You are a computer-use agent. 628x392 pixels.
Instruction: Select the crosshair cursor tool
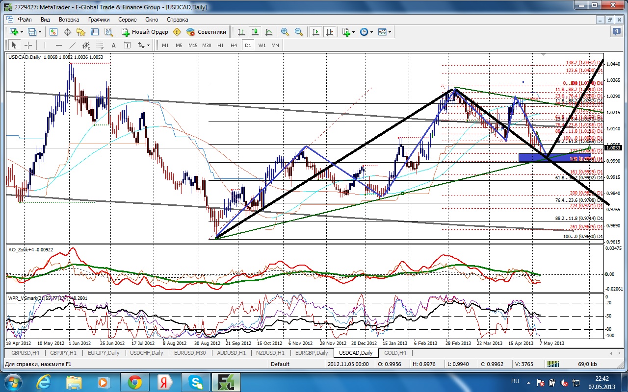[x=28, y=45]
